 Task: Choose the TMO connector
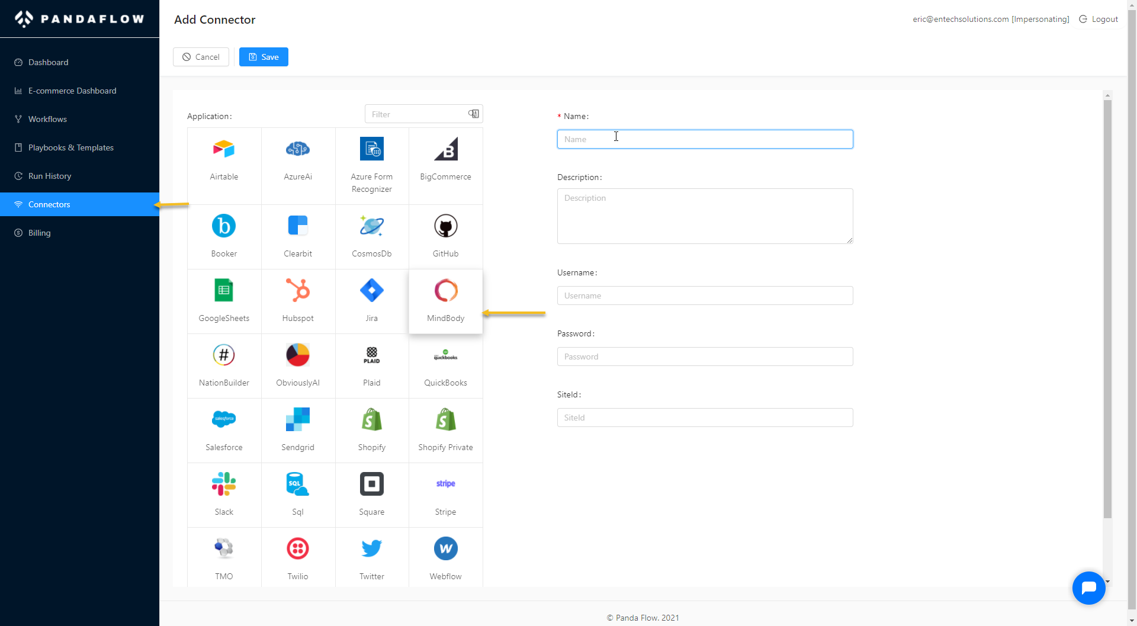(224, 558)
